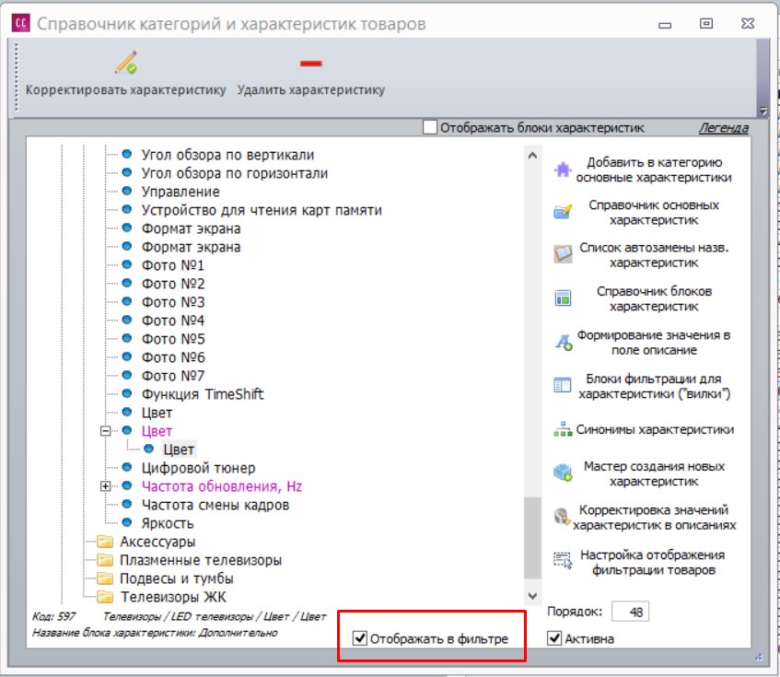Click the pencil icon for Корректировать характеристику
Screen dimensions: 780x677
click(x=126, y=63)
